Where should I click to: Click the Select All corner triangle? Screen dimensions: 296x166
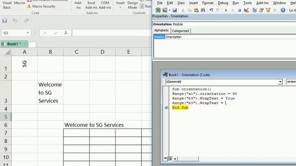point(7,52)
